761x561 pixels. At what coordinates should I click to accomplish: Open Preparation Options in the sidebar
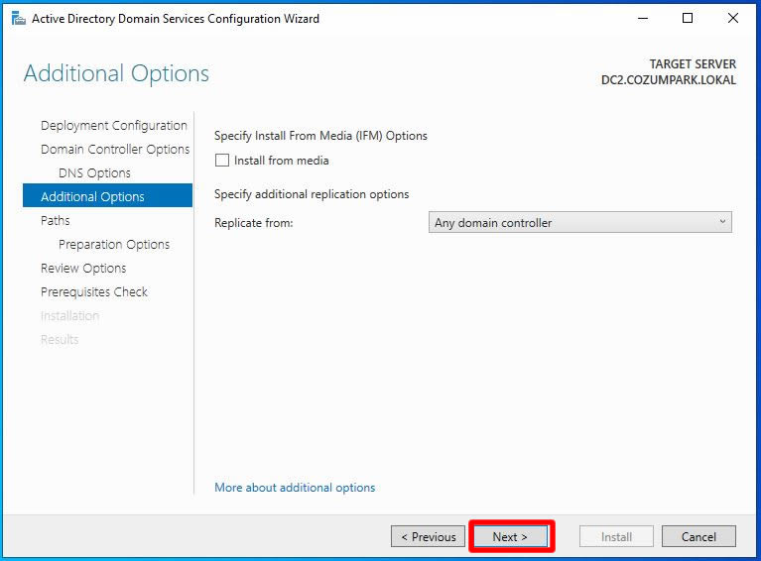click(113, 245)
